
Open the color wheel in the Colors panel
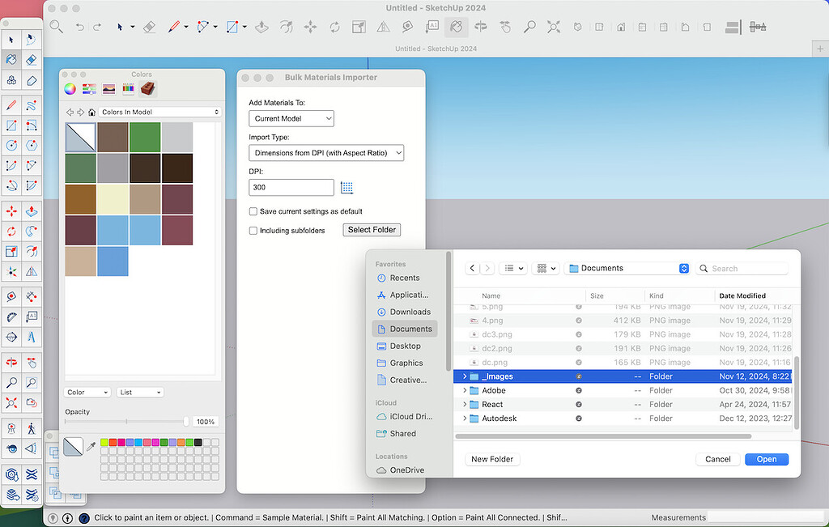70,88
